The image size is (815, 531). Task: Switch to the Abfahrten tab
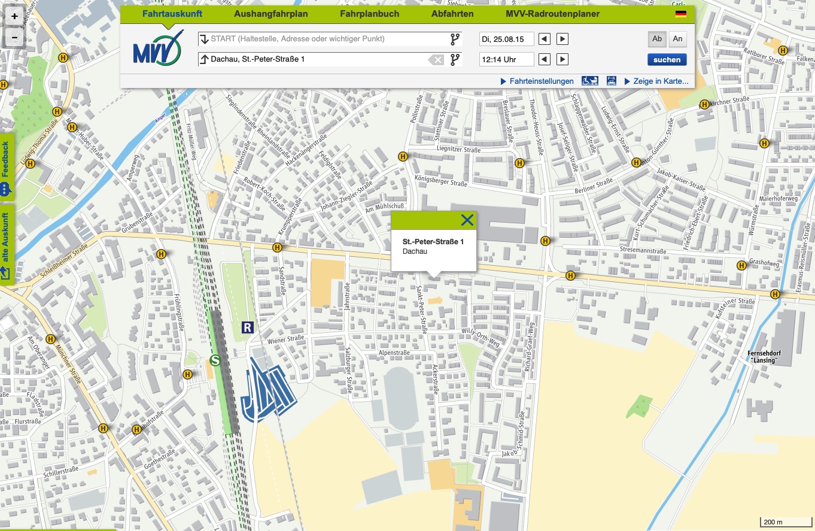pos(452,14)
